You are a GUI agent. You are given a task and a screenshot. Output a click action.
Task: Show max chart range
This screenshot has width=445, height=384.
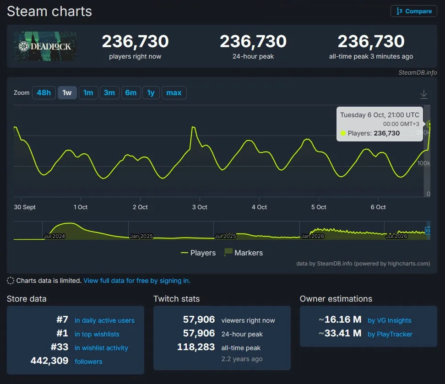[174, 93]
